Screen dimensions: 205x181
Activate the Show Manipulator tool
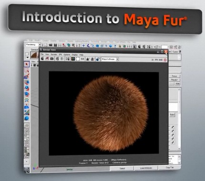(x=27, y=112)
